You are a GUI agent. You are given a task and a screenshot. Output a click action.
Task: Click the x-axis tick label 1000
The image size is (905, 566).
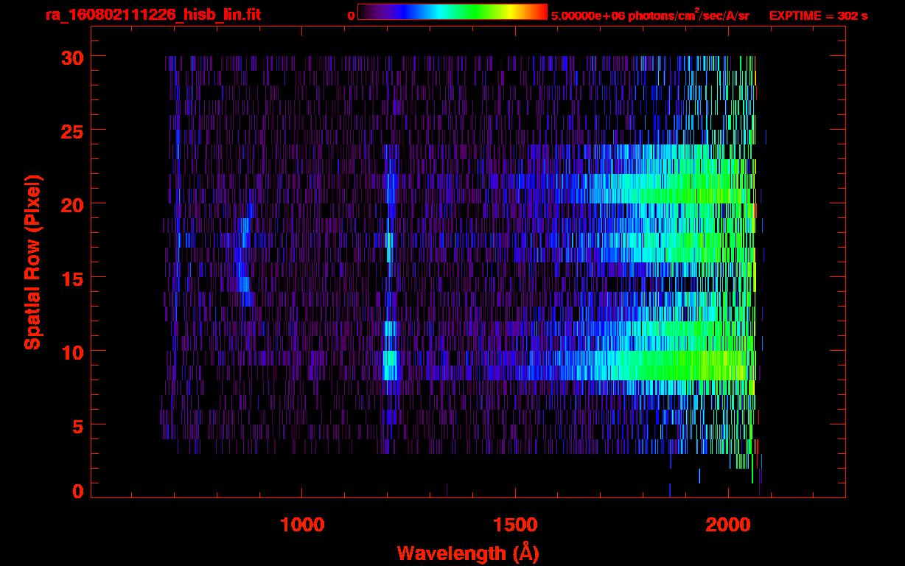(x=302, y=525)
